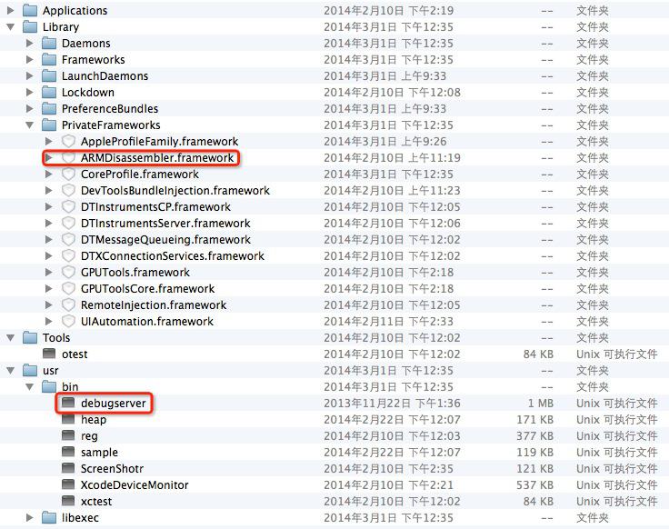The image size is (669, 529).
Task: Select the ScreenShotr file name
Action: 112,468
